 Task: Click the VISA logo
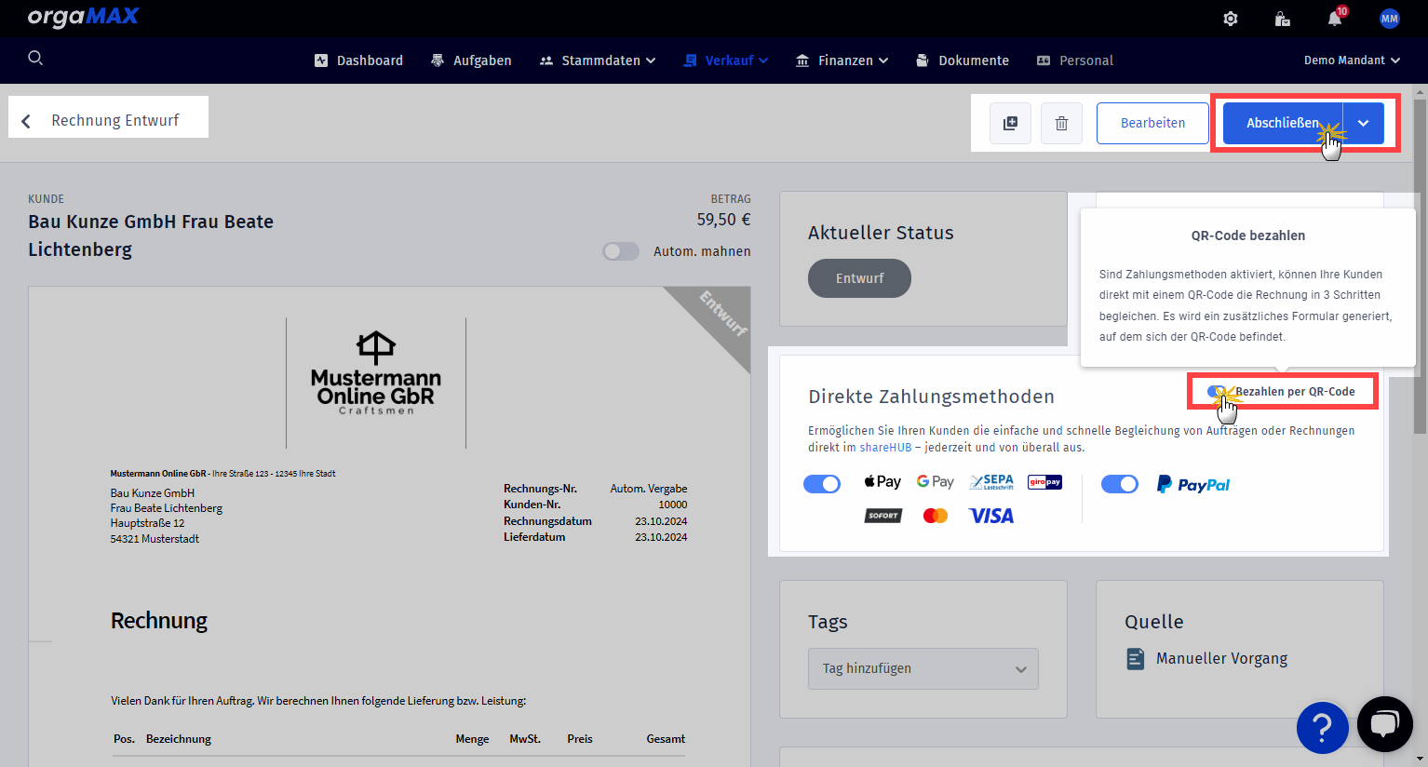(x=991, y=516)
